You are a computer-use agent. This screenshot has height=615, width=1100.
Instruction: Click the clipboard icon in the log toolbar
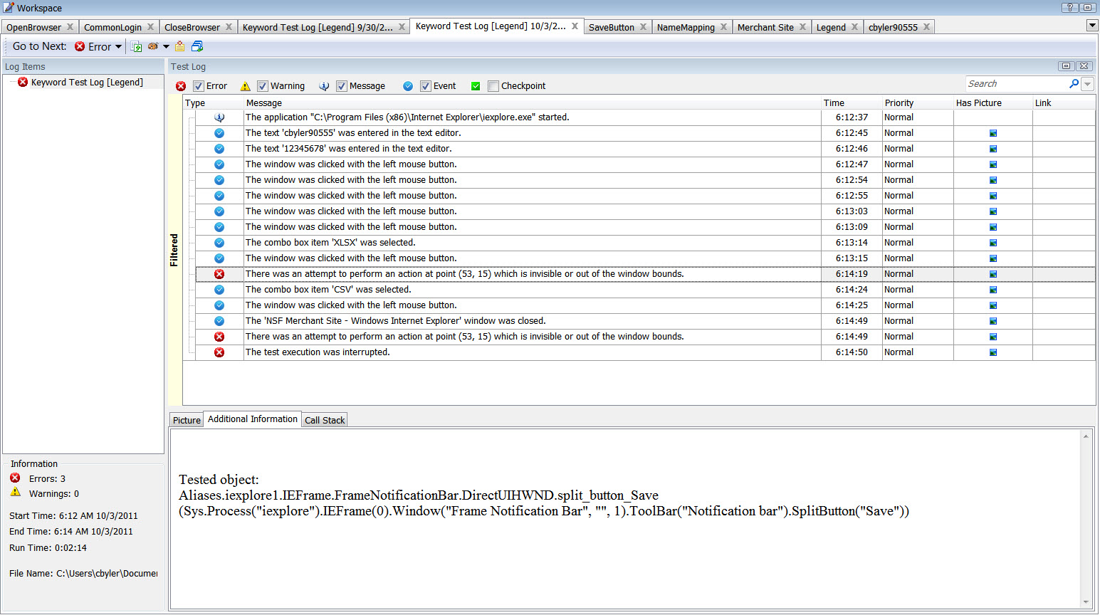coord(179,47)
